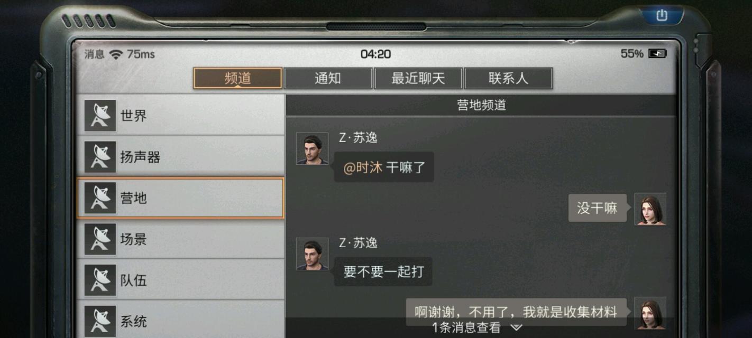Click the 系统 channel satellite icon
The width and height of the screenshot is (752, 338).
pos(100,321)
